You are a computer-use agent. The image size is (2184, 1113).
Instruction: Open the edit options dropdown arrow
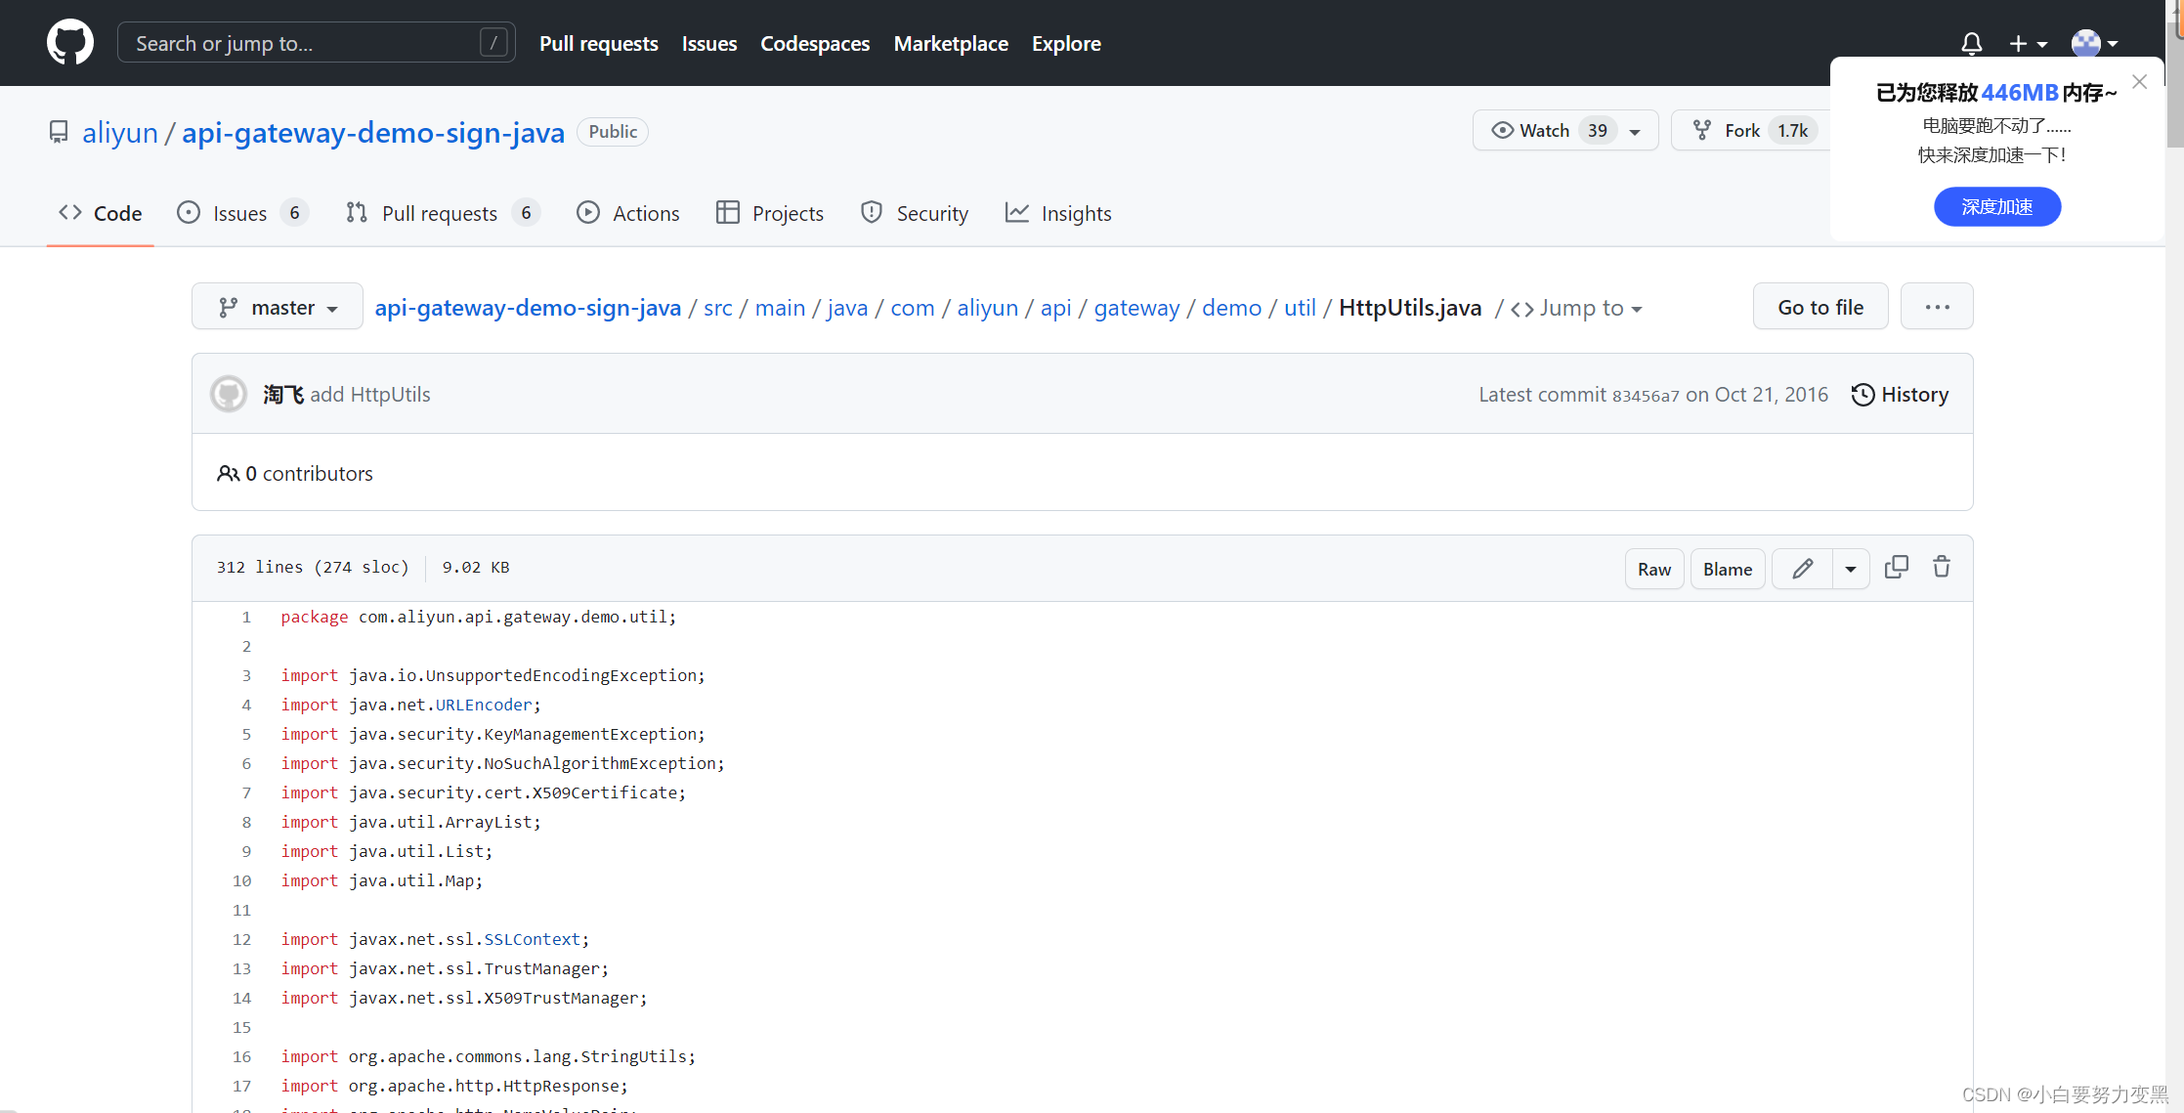coord(1850,569)
